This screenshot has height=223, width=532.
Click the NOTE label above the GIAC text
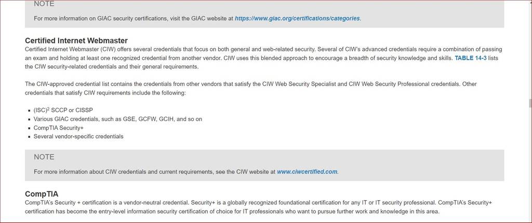[x=44, y=4]
